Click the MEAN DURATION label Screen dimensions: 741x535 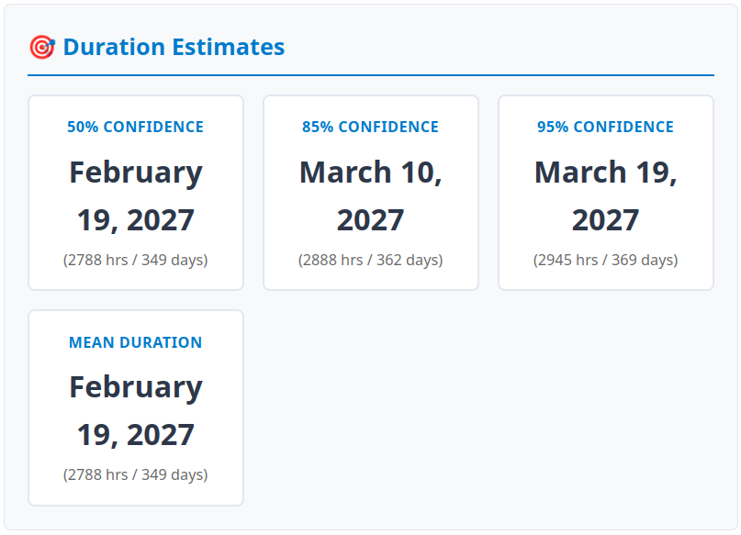pyautogui.click(x=135, y=342)
